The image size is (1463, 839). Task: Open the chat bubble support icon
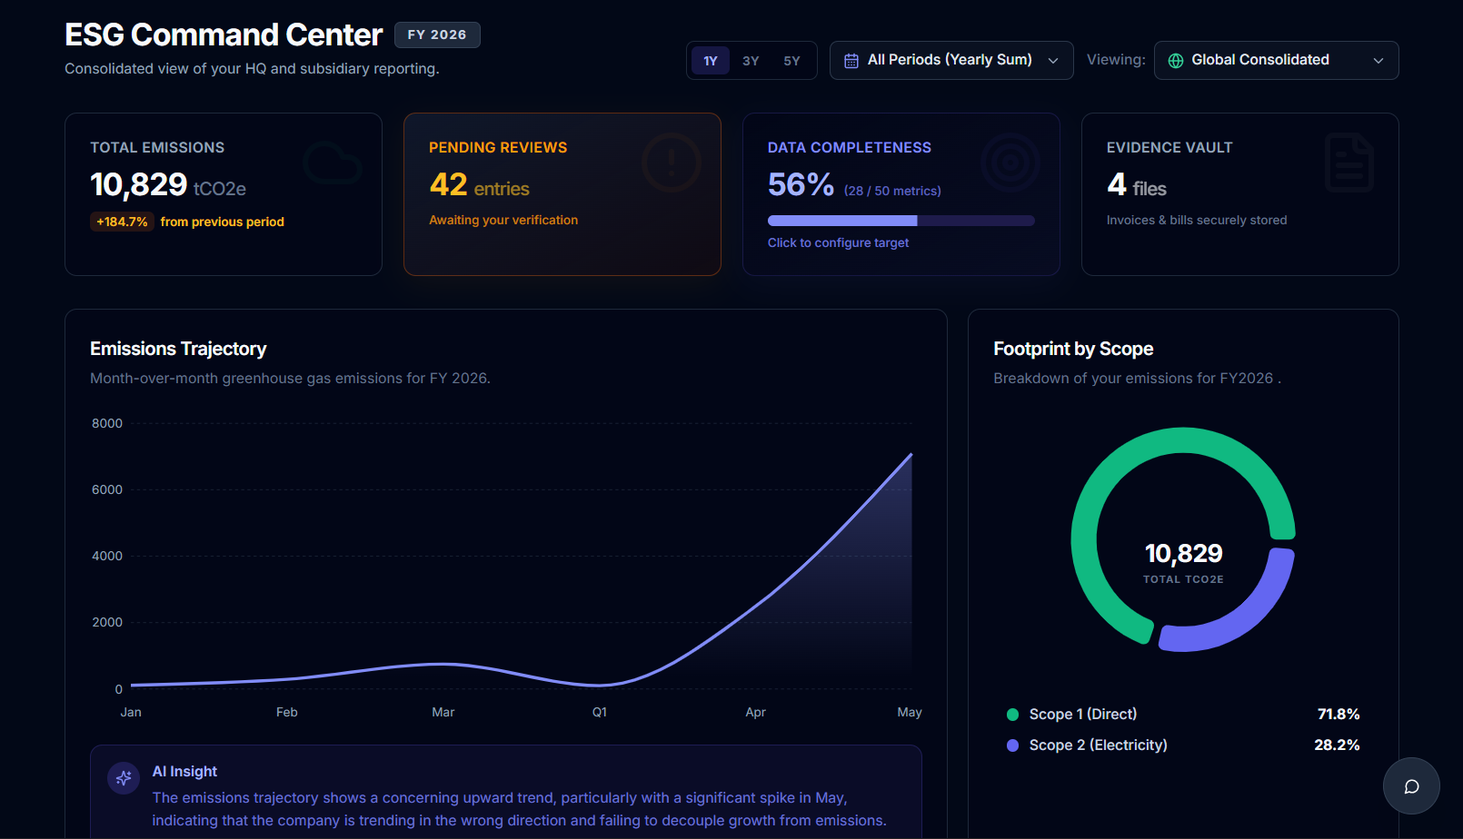[x=1411, y=786]
